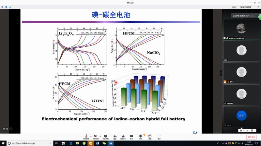Open camera options arrow next to video
261x146 pixels.
pos(100,136)
